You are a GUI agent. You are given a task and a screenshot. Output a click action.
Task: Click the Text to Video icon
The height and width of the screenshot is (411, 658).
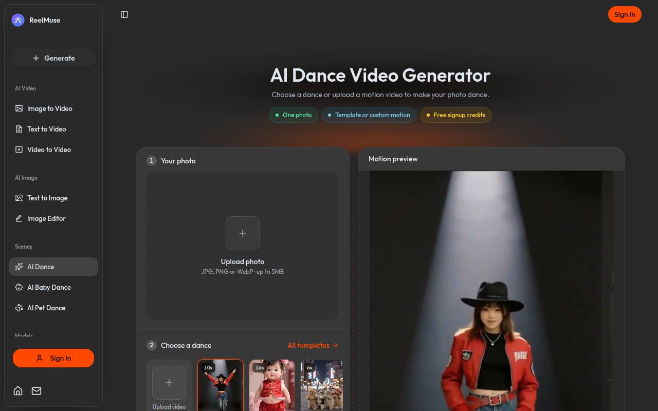click(x=19, y=129)
